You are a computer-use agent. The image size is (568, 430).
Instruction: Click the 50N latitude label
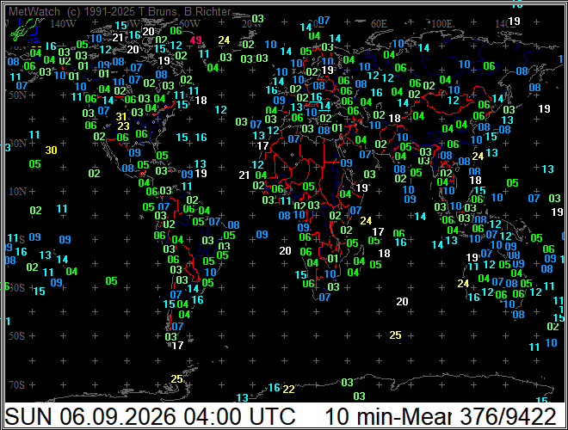click(x=17, y=95)
